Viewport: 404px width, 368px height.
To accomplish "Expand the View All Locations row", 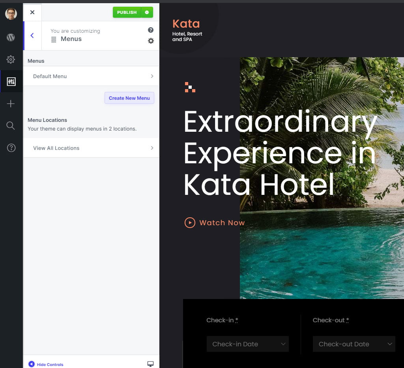I will click(91, 148).
